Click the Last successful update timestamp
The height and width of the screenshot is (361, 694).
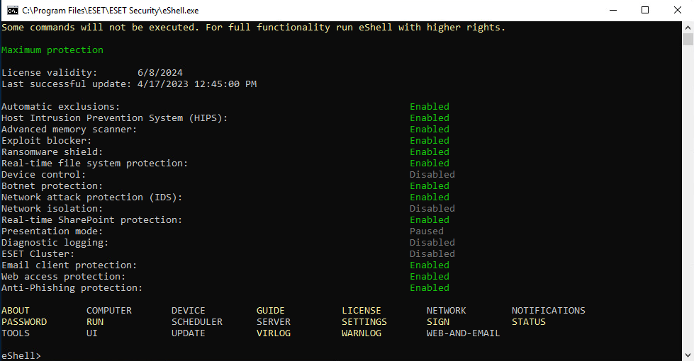coord(197,84)
